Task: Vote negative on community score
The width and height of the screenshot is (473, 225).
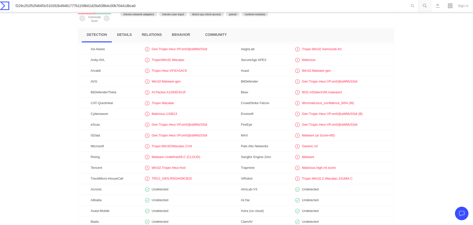Action: 82,18
